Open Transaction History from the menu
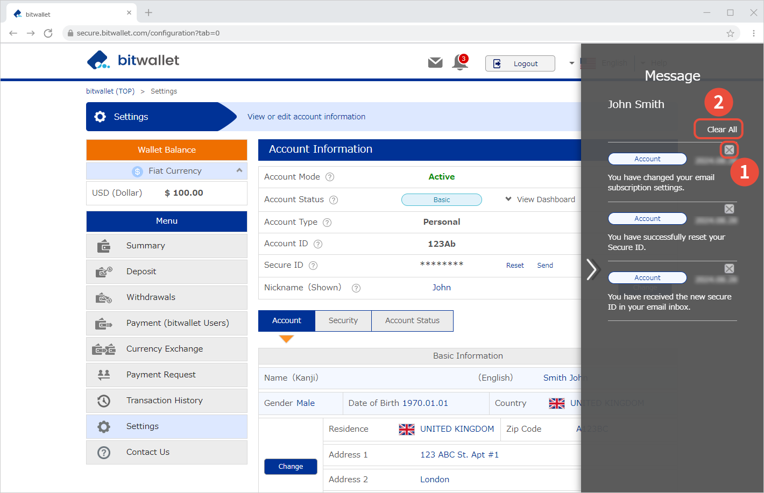Image resolution: width=764 pixels, height=493 pixels. coord(164,401)
